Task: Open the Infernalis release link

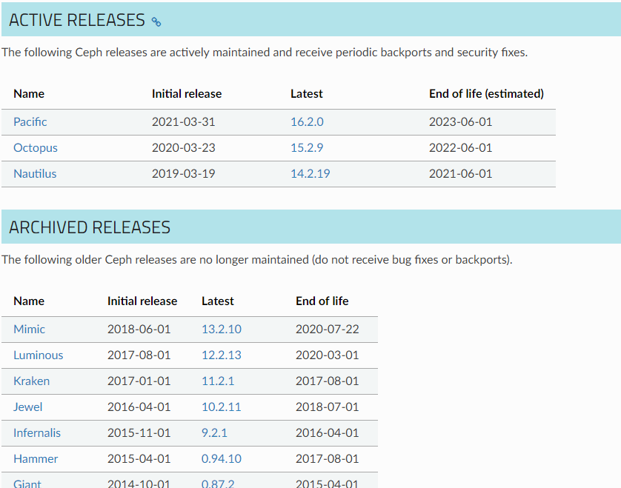Action: 37,433
